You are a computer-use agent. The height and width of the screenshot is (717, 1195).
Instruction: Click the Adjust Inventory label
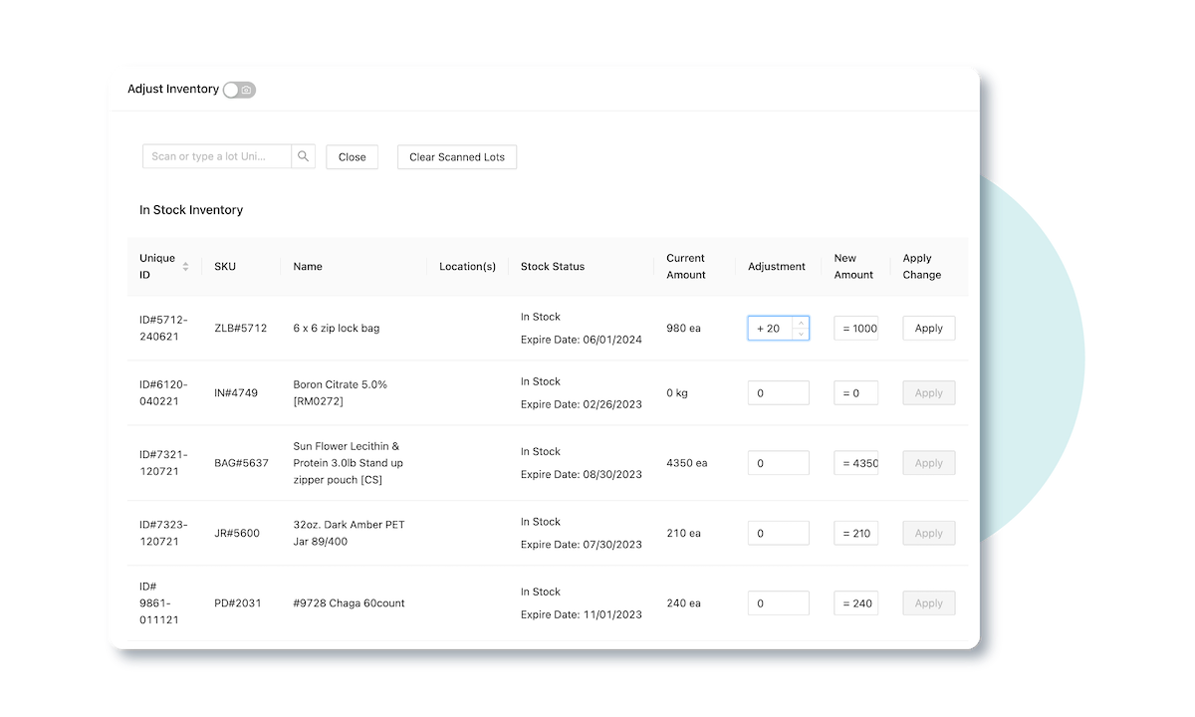pyautogui.click(x=173, y=90)
